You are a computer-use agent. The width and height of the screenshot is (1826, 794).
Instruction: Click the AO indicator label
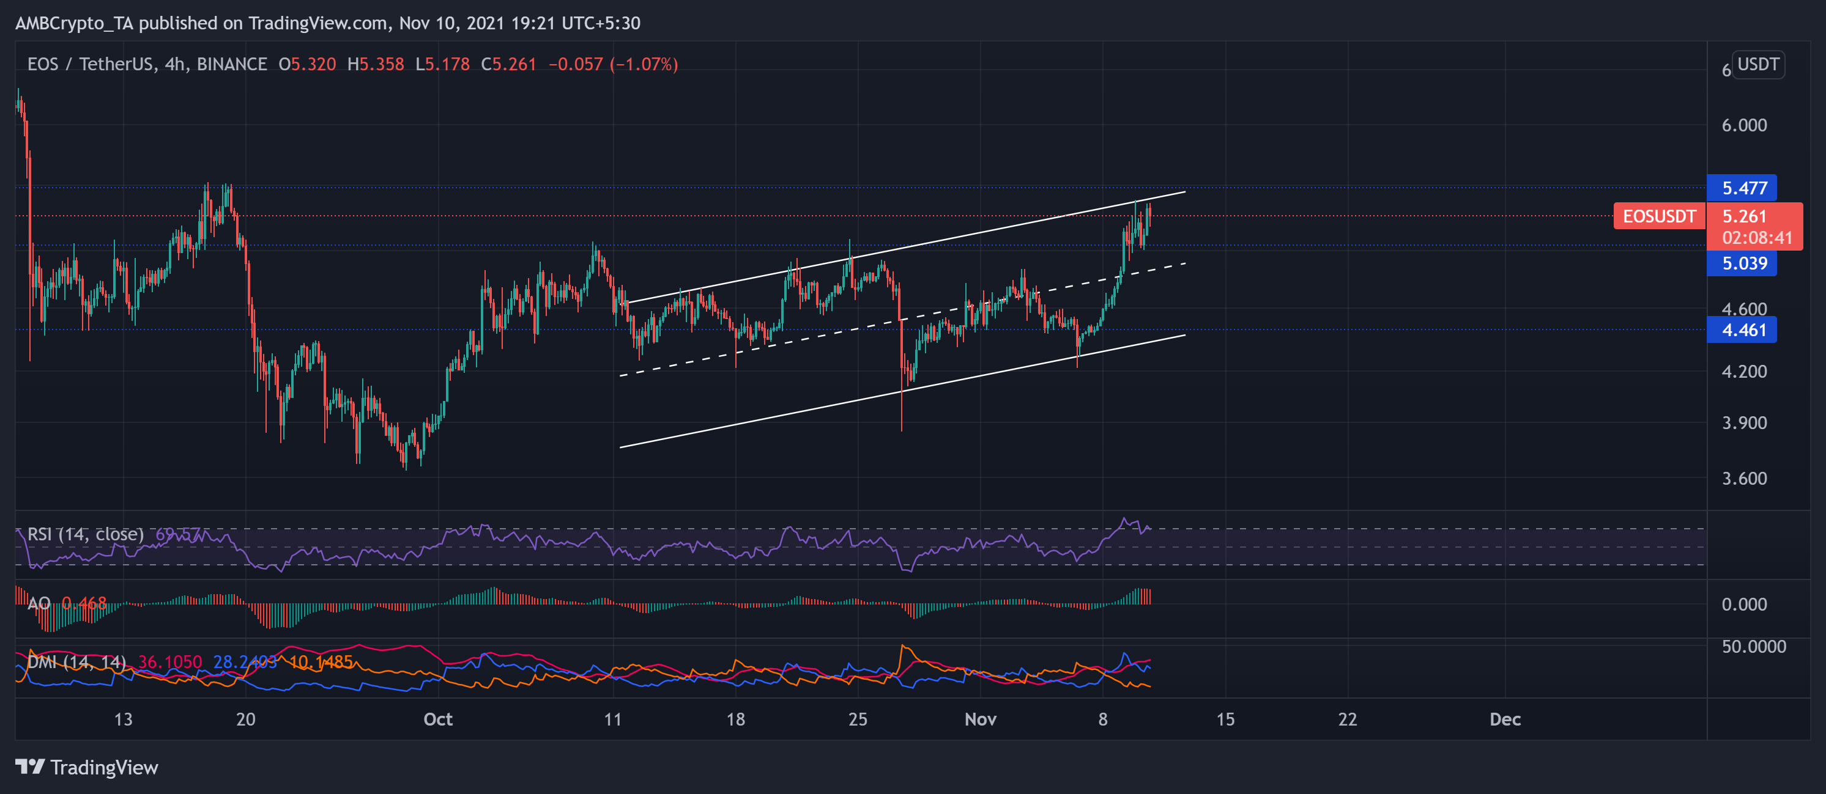39,603
